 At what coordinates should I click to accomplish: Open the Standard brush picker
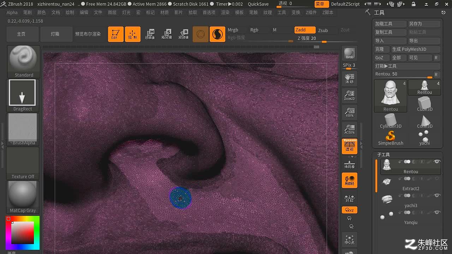click(x=24, y=61)
